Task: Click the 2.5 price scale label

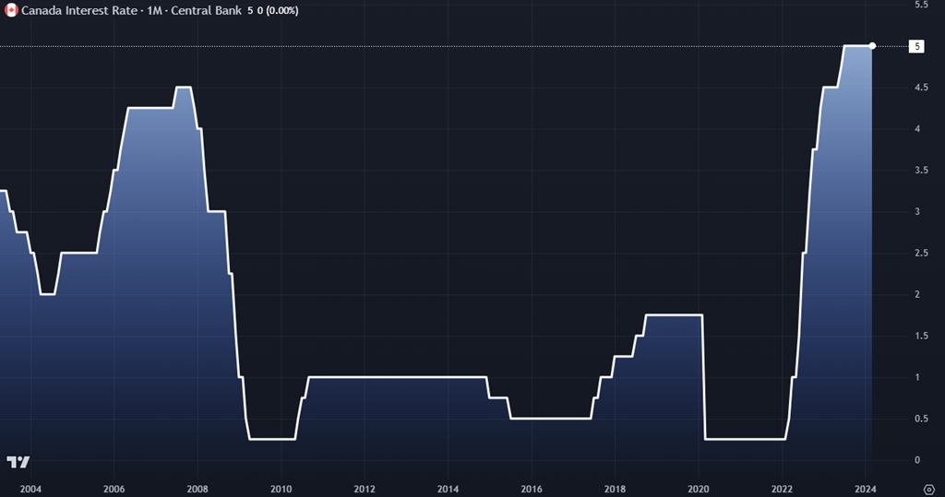Action: 920,254
